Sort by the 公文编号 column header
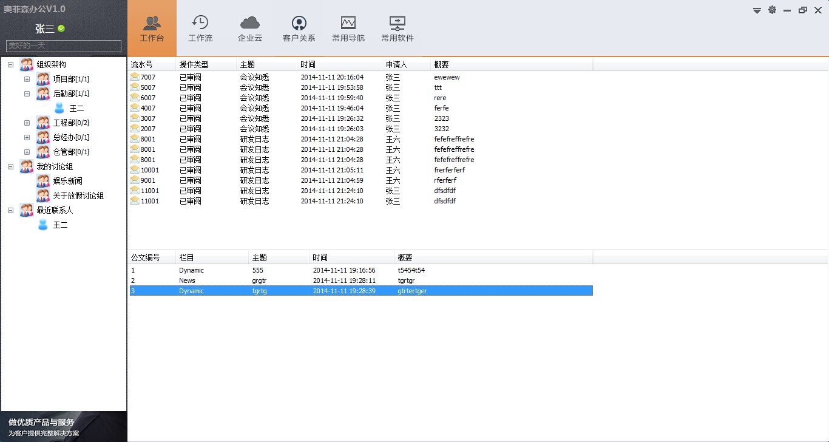Viewport: 829px width, 442px height. point(152,257)
